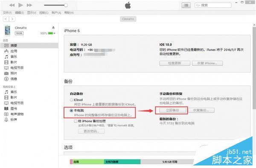This screenshot has height=168, width=256.
Task: Open the 帐户 menu
Action: [56, 13]
